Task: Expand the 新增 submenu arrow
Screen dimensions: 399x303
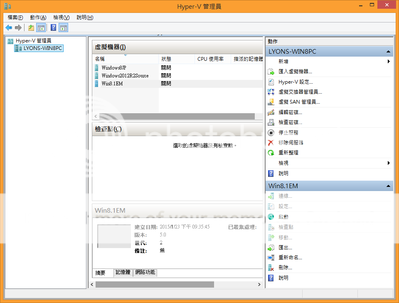Action: pyautogui.click(x=389, y=62)
